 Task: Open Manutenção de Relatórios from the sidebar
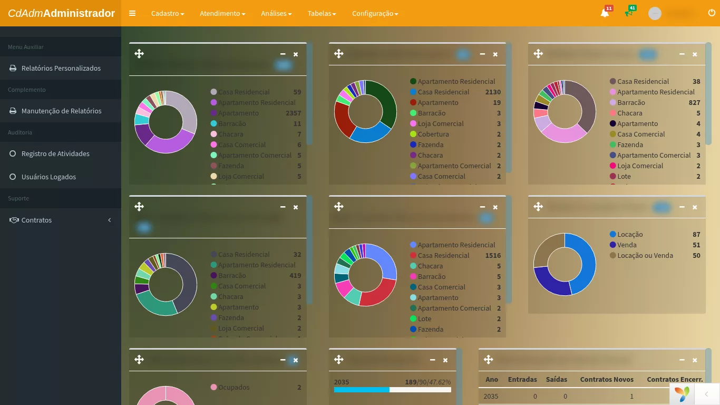pos(61,111)
